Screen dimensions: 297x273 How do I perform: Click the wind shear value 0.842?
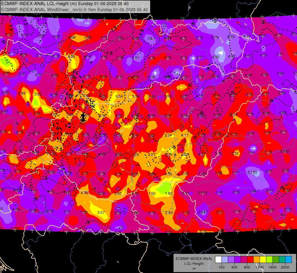(285, 151)
